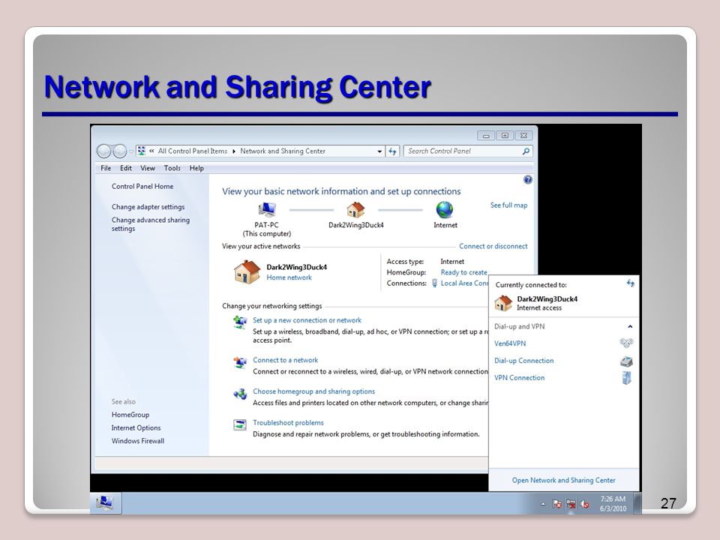This screenshot has height=540, width=720.
Task: Click the network tray icon
Action: (x=571, y=504)
